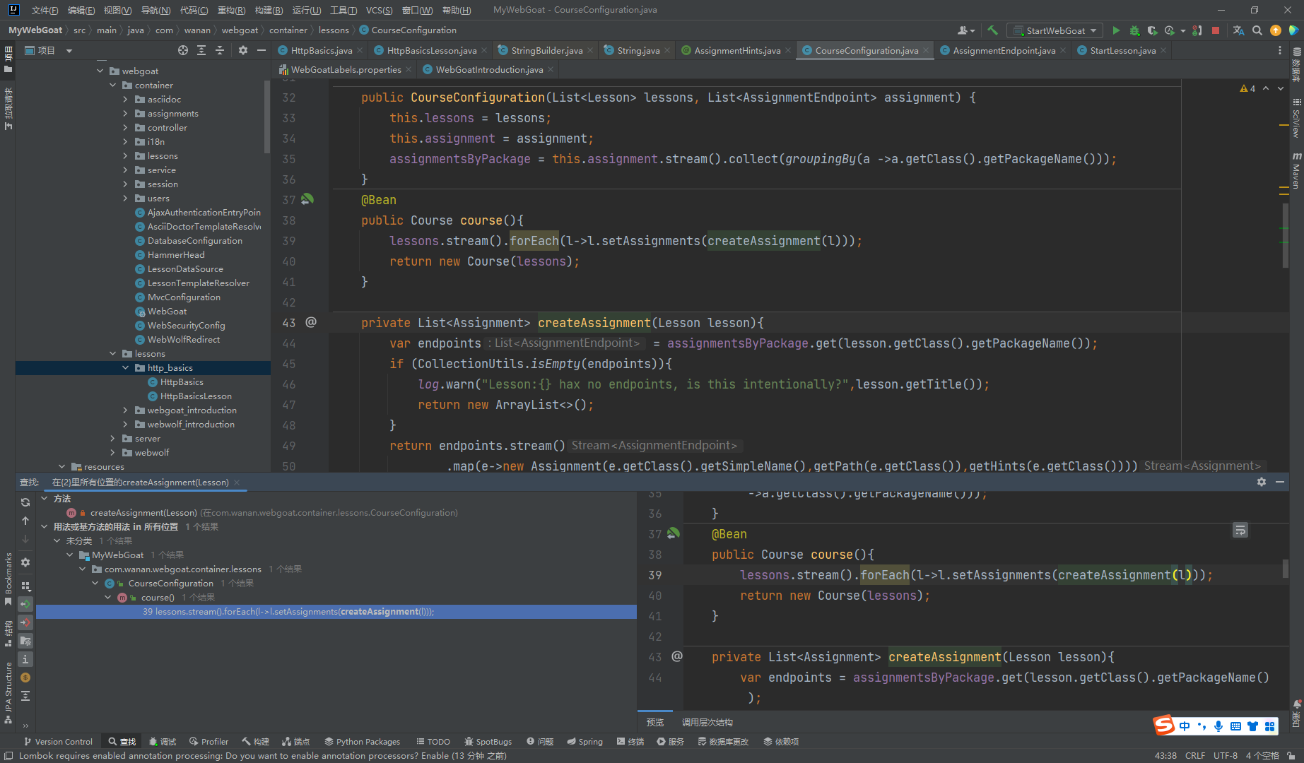Open Version Control tool window button

[x=59, y=741]
